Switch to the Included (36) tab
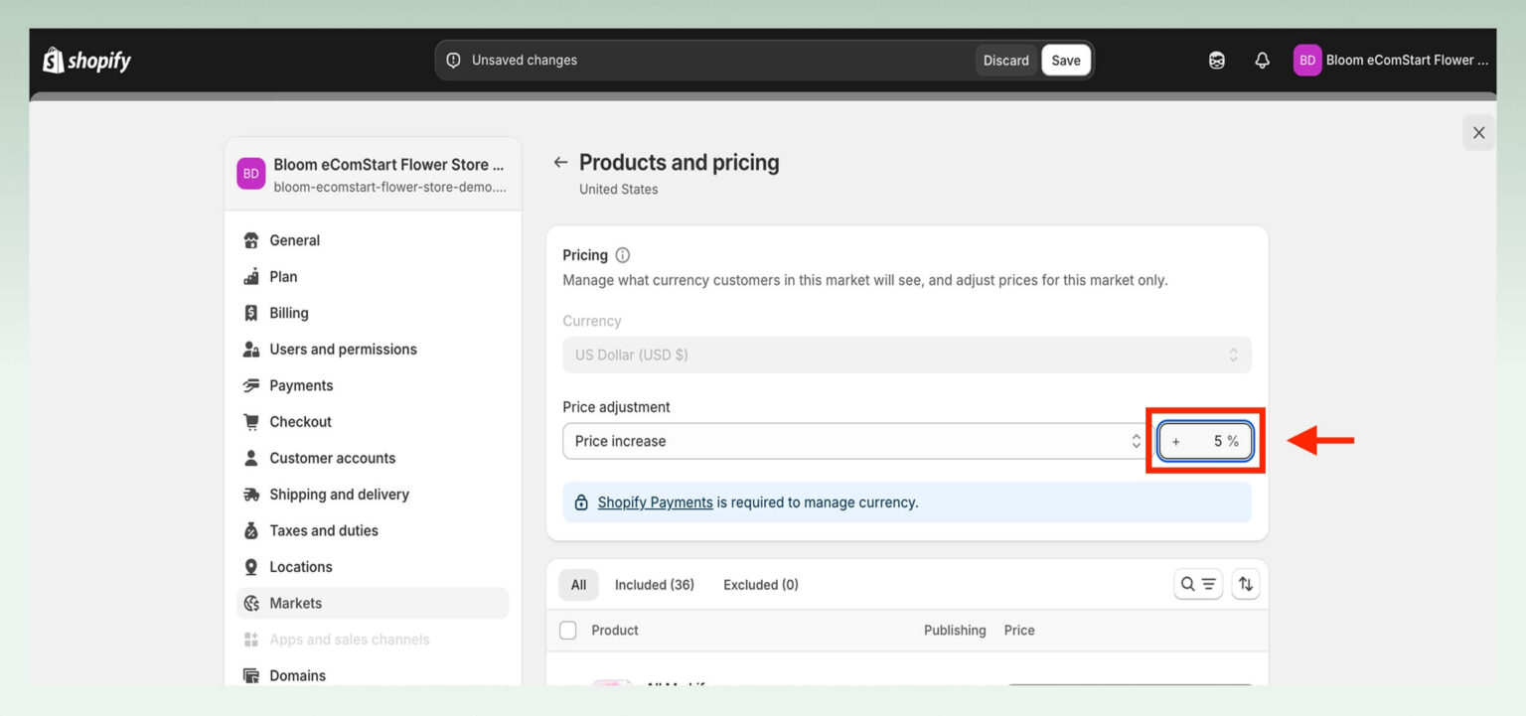 (x=655, y=584)
